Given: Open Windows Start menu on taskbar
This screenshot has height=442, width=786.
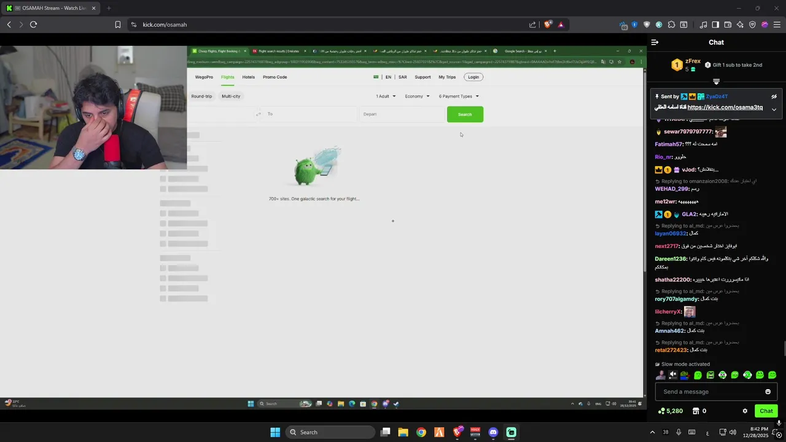Looking at the screenshot, I should [275, 432].
